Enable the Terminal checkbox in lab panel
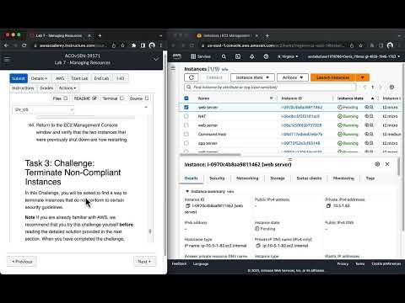This screenshot has width=405, height=303. click(x=121, y=98)
